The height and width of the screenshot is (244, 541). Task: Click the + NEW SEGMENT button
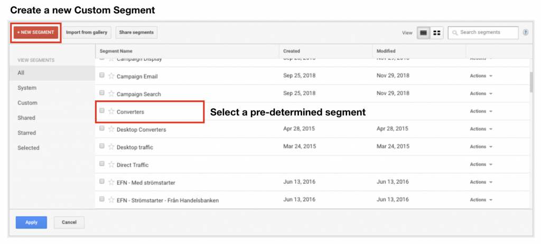tap(36, 32)
